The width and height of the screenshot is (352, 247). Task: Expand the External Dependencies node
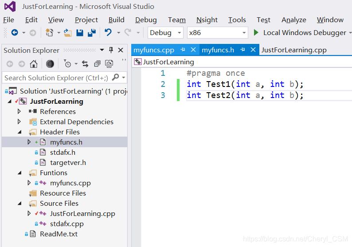point(19,122)
